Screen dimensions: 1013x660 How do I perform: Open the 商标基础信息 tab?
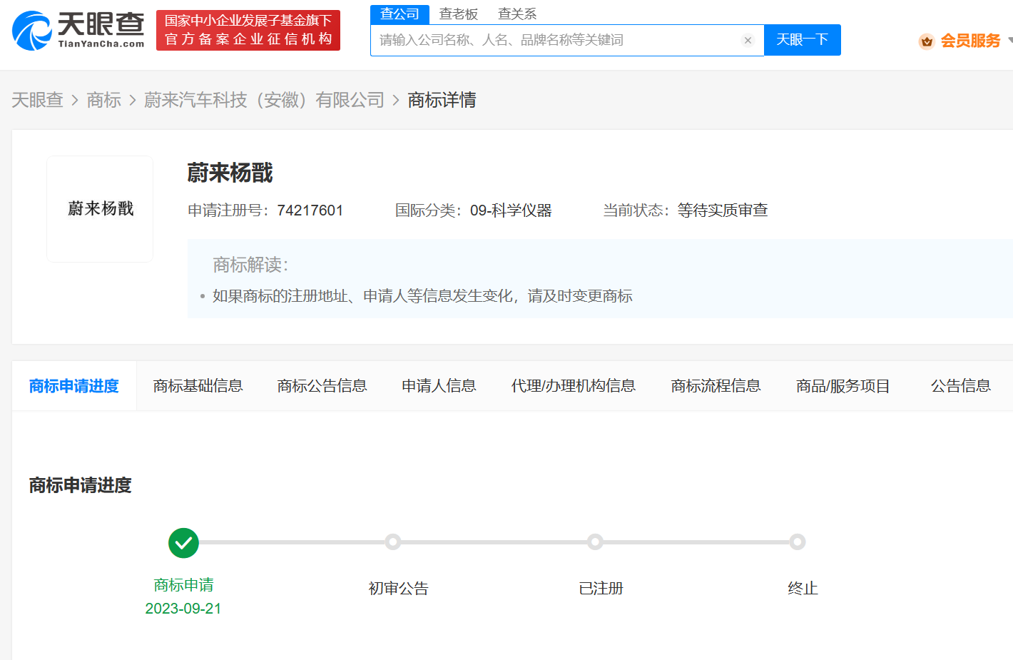pyautogui.click(x=198, y=385)
